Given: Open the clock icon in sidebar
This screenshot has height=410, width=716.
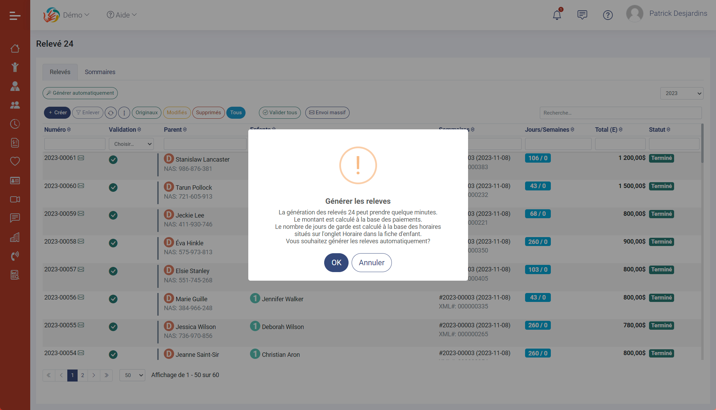Looking at the screenshot, I should tap(15, 124).
